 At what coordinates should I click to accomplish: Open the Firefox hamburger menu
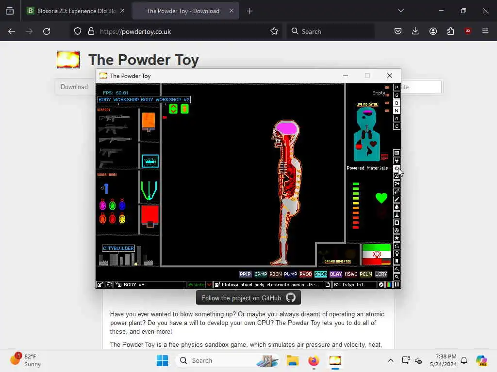(485, 31)
